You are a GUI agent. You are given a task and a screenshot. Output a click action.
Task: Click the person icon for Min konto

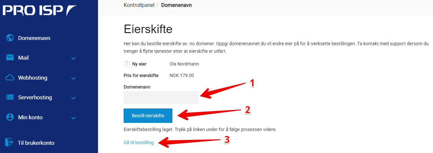[x=10, y=117]
